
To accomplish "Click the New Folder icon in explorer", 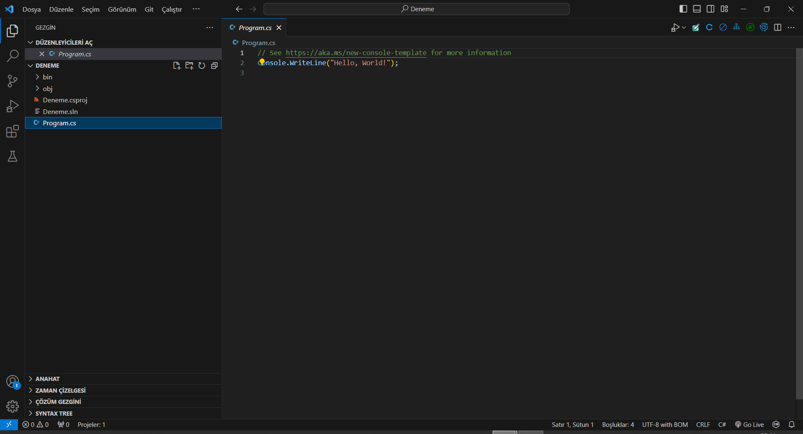I will 189,66.
